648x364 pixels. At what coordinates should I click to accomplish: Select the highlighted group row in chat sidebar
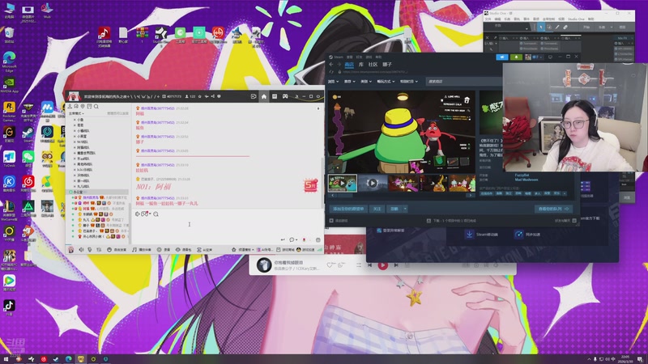[98, 193]
